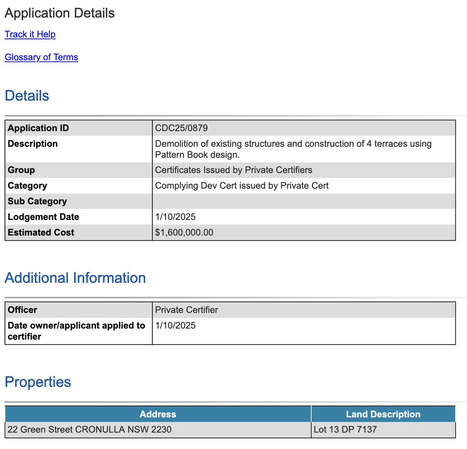Image resolution: width=467 pixels, height=449 pixels.
Task: Click the Lodgement Date value 1/10/2025
Action: tap(175, 217)
